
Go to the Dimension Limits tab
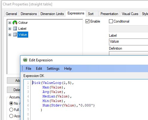52,14
